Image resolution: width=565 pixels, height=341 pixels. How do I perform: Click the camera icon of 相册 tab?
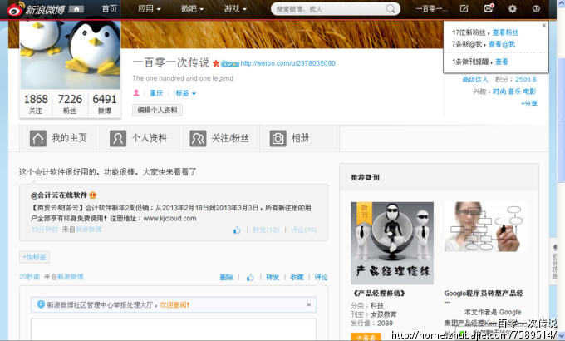[278, 138]
